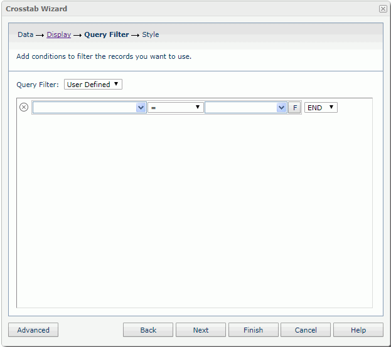The image size is (391, 347).
Task: Expand the field name dropdown arrow
Action: pyautogui.click(x=141, y=108)
